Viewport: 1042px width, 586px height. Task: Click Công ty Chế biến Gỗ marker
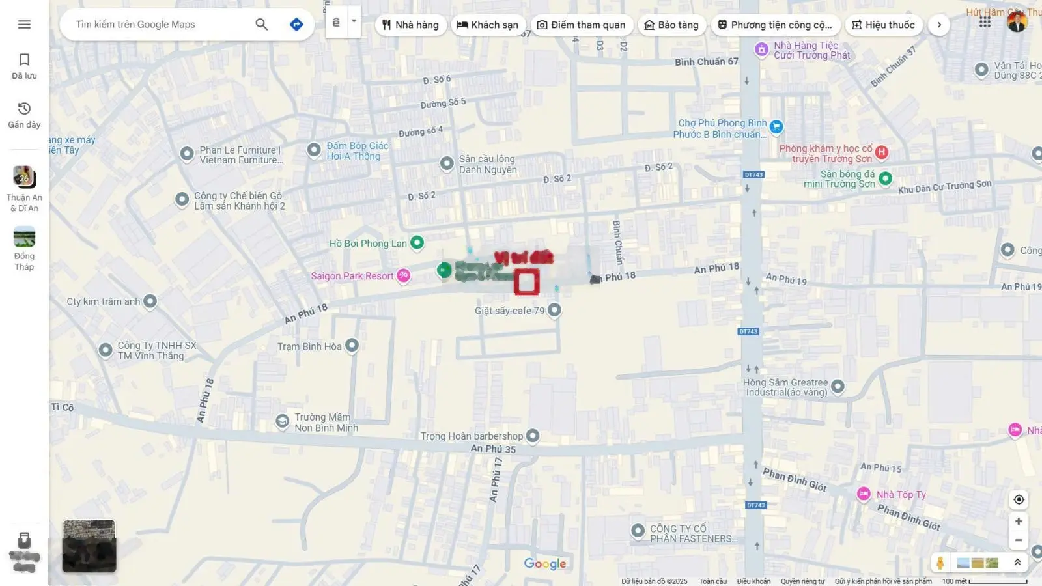click(x=182, y=199)
